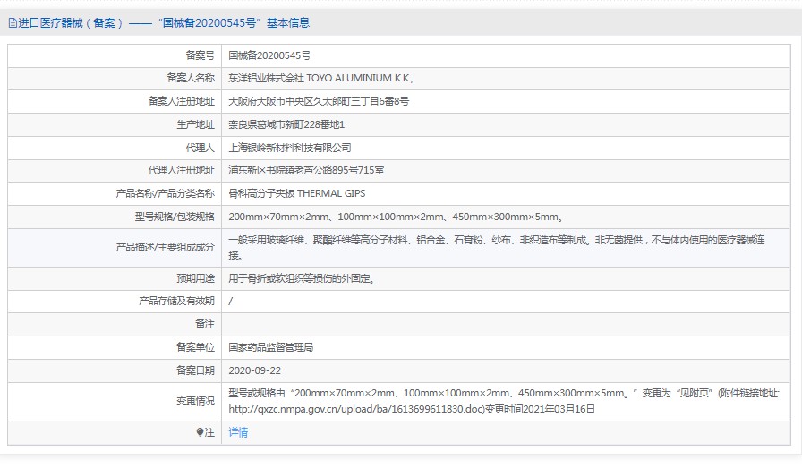The width and height of the screenshot is (802, 468).
Task: Click the document icon before 进口医疗器械 title
Action: coord(12,23)
